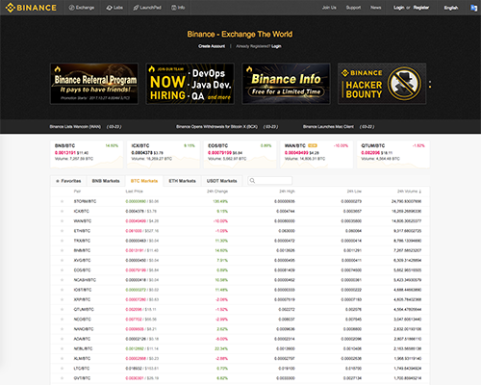Viewport: 481px width, 385px height.
Task: Toggle favorite star for LTC/BTC
Action: click(62, 369)
